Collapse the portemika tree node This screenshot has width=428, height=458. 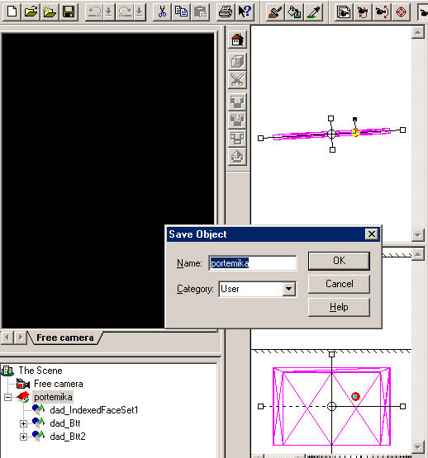click(x=8, y=397)
